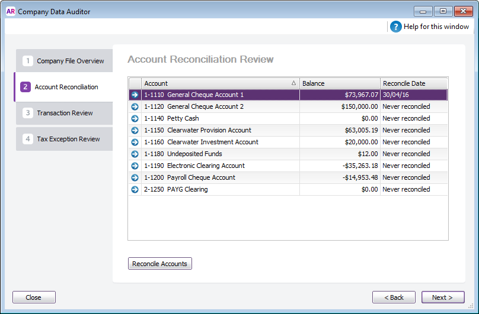Click the arrow icon next to Petty Cash
The width and height of the screenshot is (479, 314).
coord(135,118)
